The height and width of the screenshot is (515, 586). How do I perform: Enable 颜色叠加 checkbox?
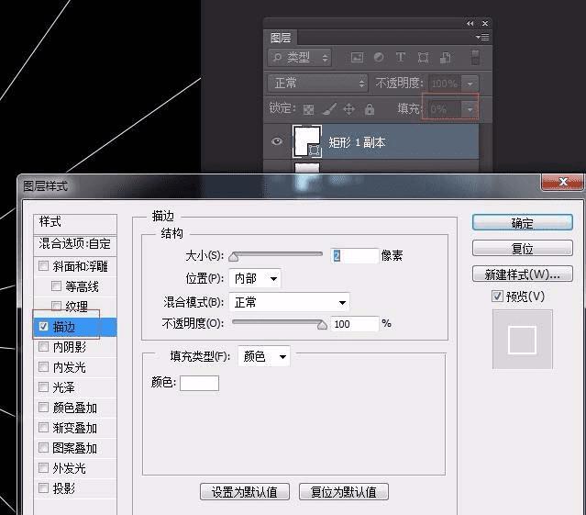pyautogui.click(x=43, y=408)
